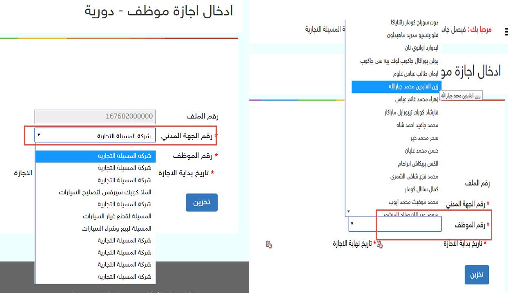
Task: Choose highlighted شركة المسيلة التجارية list option
Action: (x=96, y=156)
